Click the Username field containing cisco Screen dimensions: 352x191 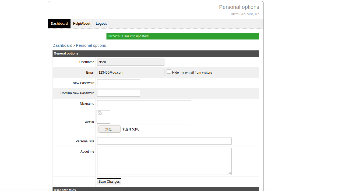pos(131,62)
